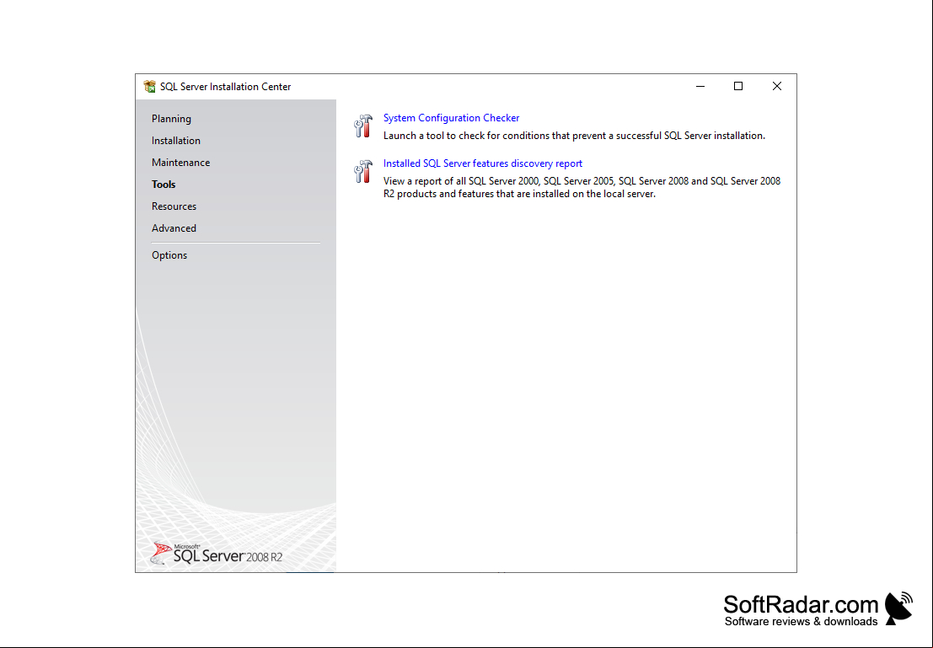The width and height of the screenshot is (933, 648).
Task: Open the Maintenance section
Action: (181, 163)
